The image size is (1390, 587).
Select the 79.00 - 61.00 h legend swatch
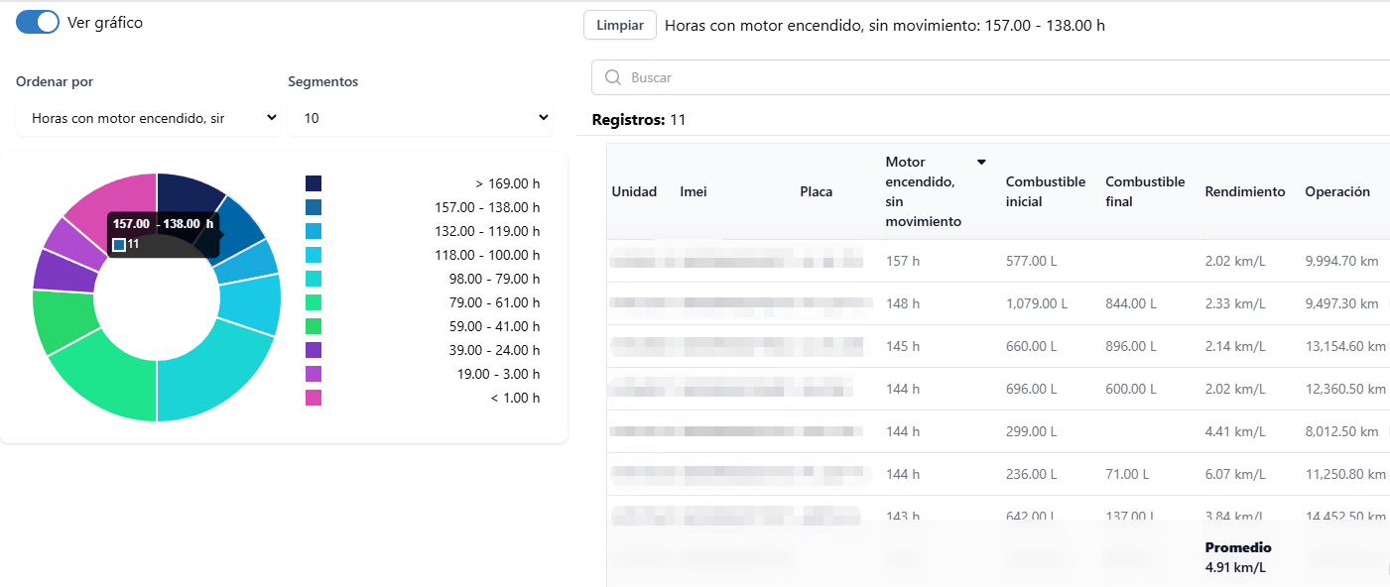point(314,302)
